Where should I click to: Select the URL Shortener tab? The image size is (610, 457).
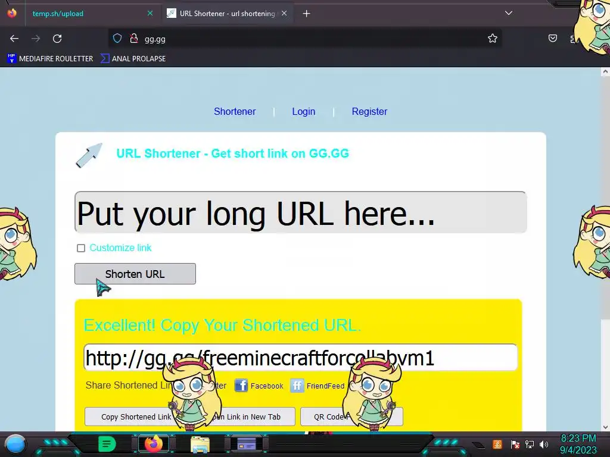(227, 14)
